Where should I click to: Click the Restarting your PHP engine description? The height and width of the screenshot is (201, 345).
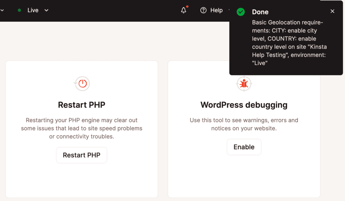tap(82, 128)
